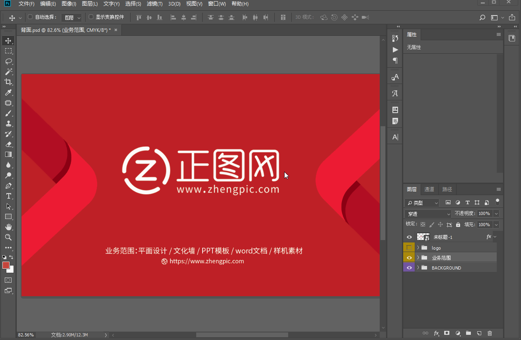Enable 显示变换控件 checkbox

(91, 17)
